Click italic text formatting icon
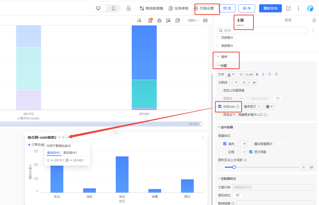This screenshot has width=319, height=205. coord(263,74)
